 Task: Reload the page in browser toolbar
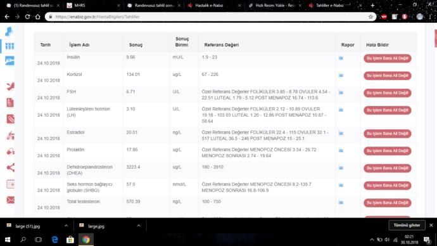(27, 16)
